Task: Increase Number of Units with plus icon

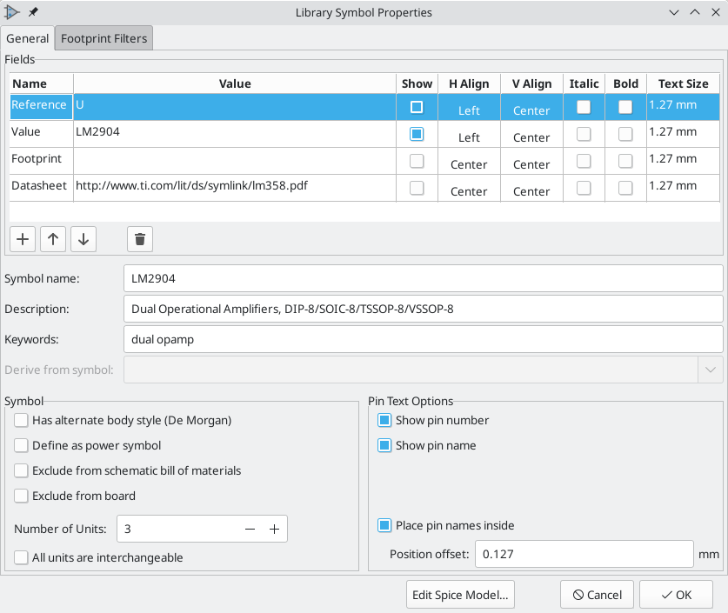Action: (274, 529)
